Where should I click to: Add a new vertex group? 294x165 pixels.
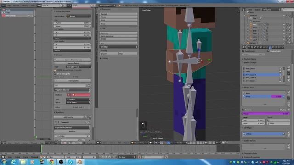point(288,67)
